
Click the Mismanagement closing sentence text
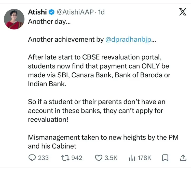[103, 142]
